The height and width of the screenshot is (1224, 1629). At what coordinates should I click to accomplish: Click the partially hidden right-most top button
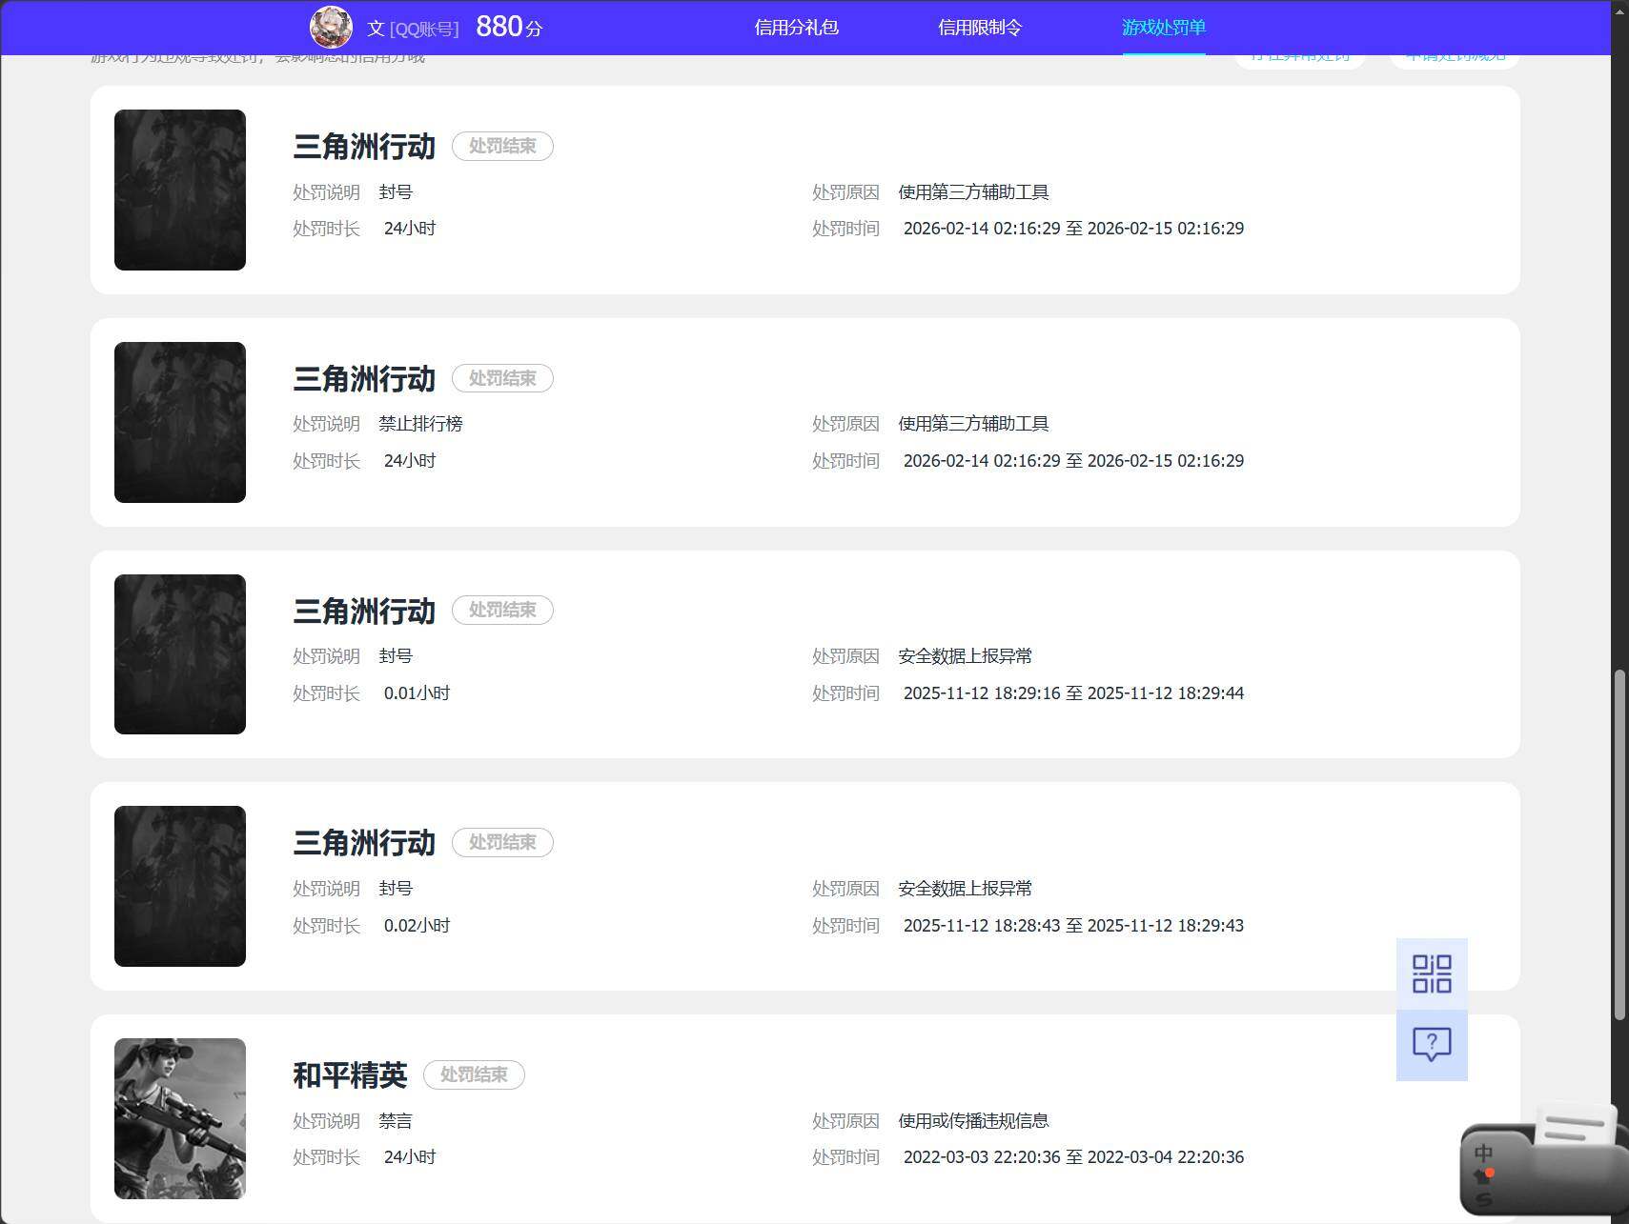tap(1455, 59)
